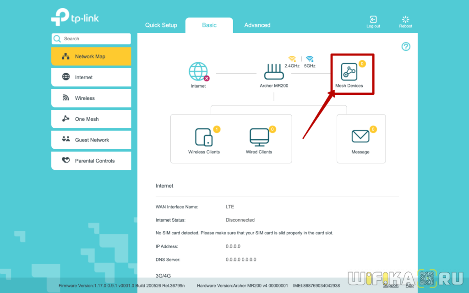Open Wireless Clients icon
The image size is (469, 293).
[x=204, y=137]
